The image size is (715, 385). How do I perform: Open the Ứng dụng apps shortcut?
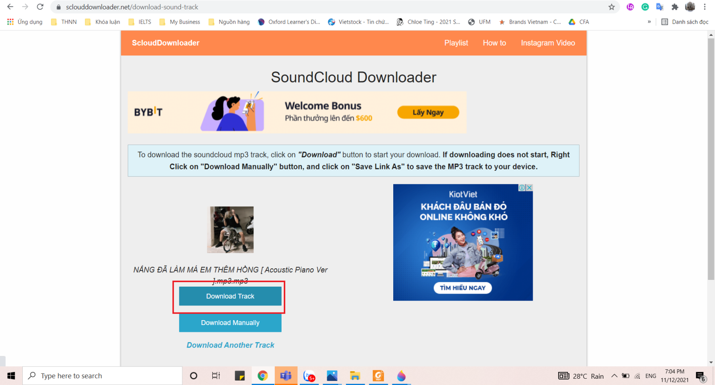[25, 22]
